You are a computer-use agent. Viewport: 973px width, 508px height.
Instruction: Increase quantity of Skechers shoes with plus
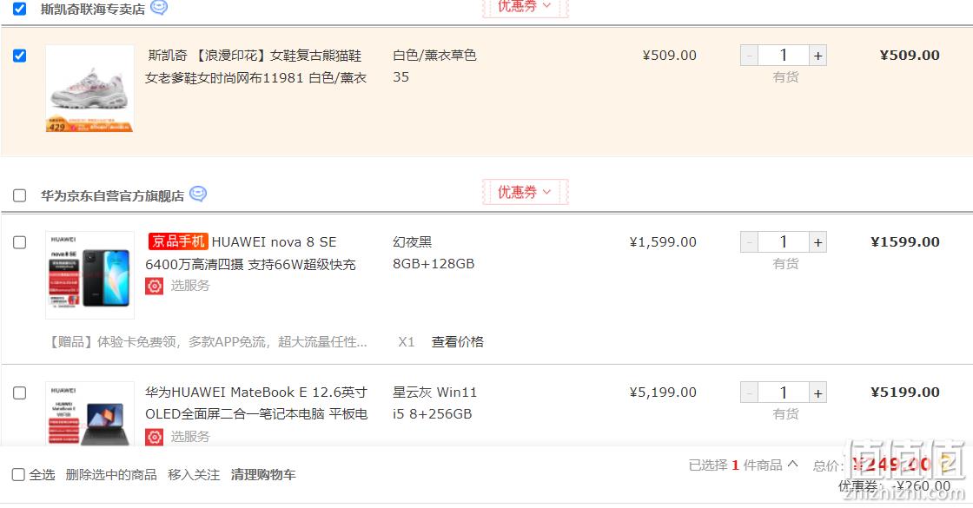click(x=817, y=56)
